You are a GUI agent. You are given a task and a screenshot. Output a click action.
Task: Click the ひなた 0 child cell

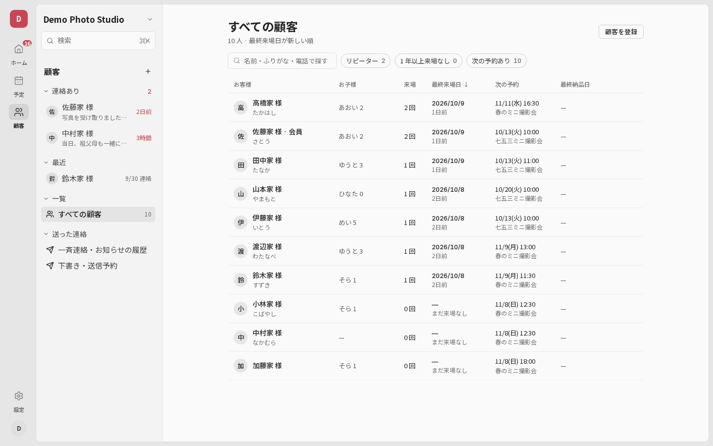(x=351, y=194)
